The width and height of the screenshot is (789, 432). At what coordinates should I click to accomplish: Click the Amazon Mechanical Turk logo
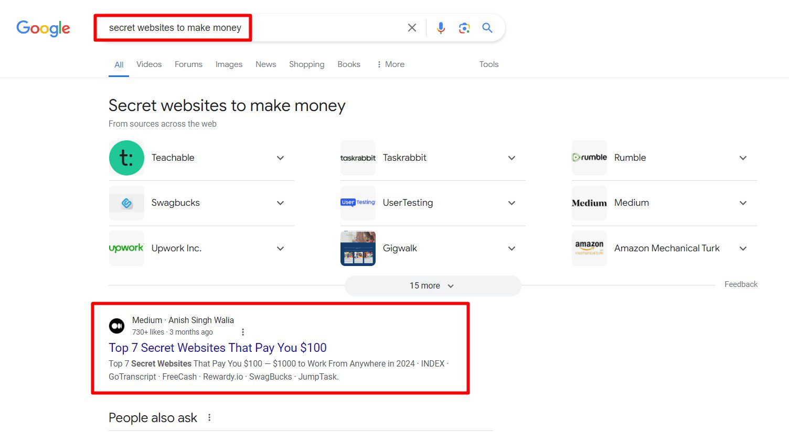coord(589,248)
